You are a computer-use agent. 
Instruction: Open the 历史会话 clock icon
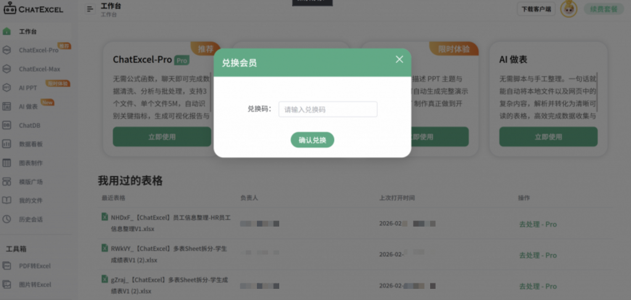[x=7, y=219]
